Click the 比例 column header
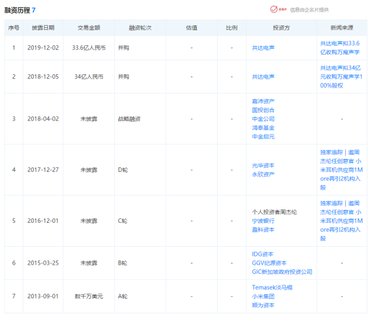Viewport: 372px width, 318px height. tap(232, 28)
